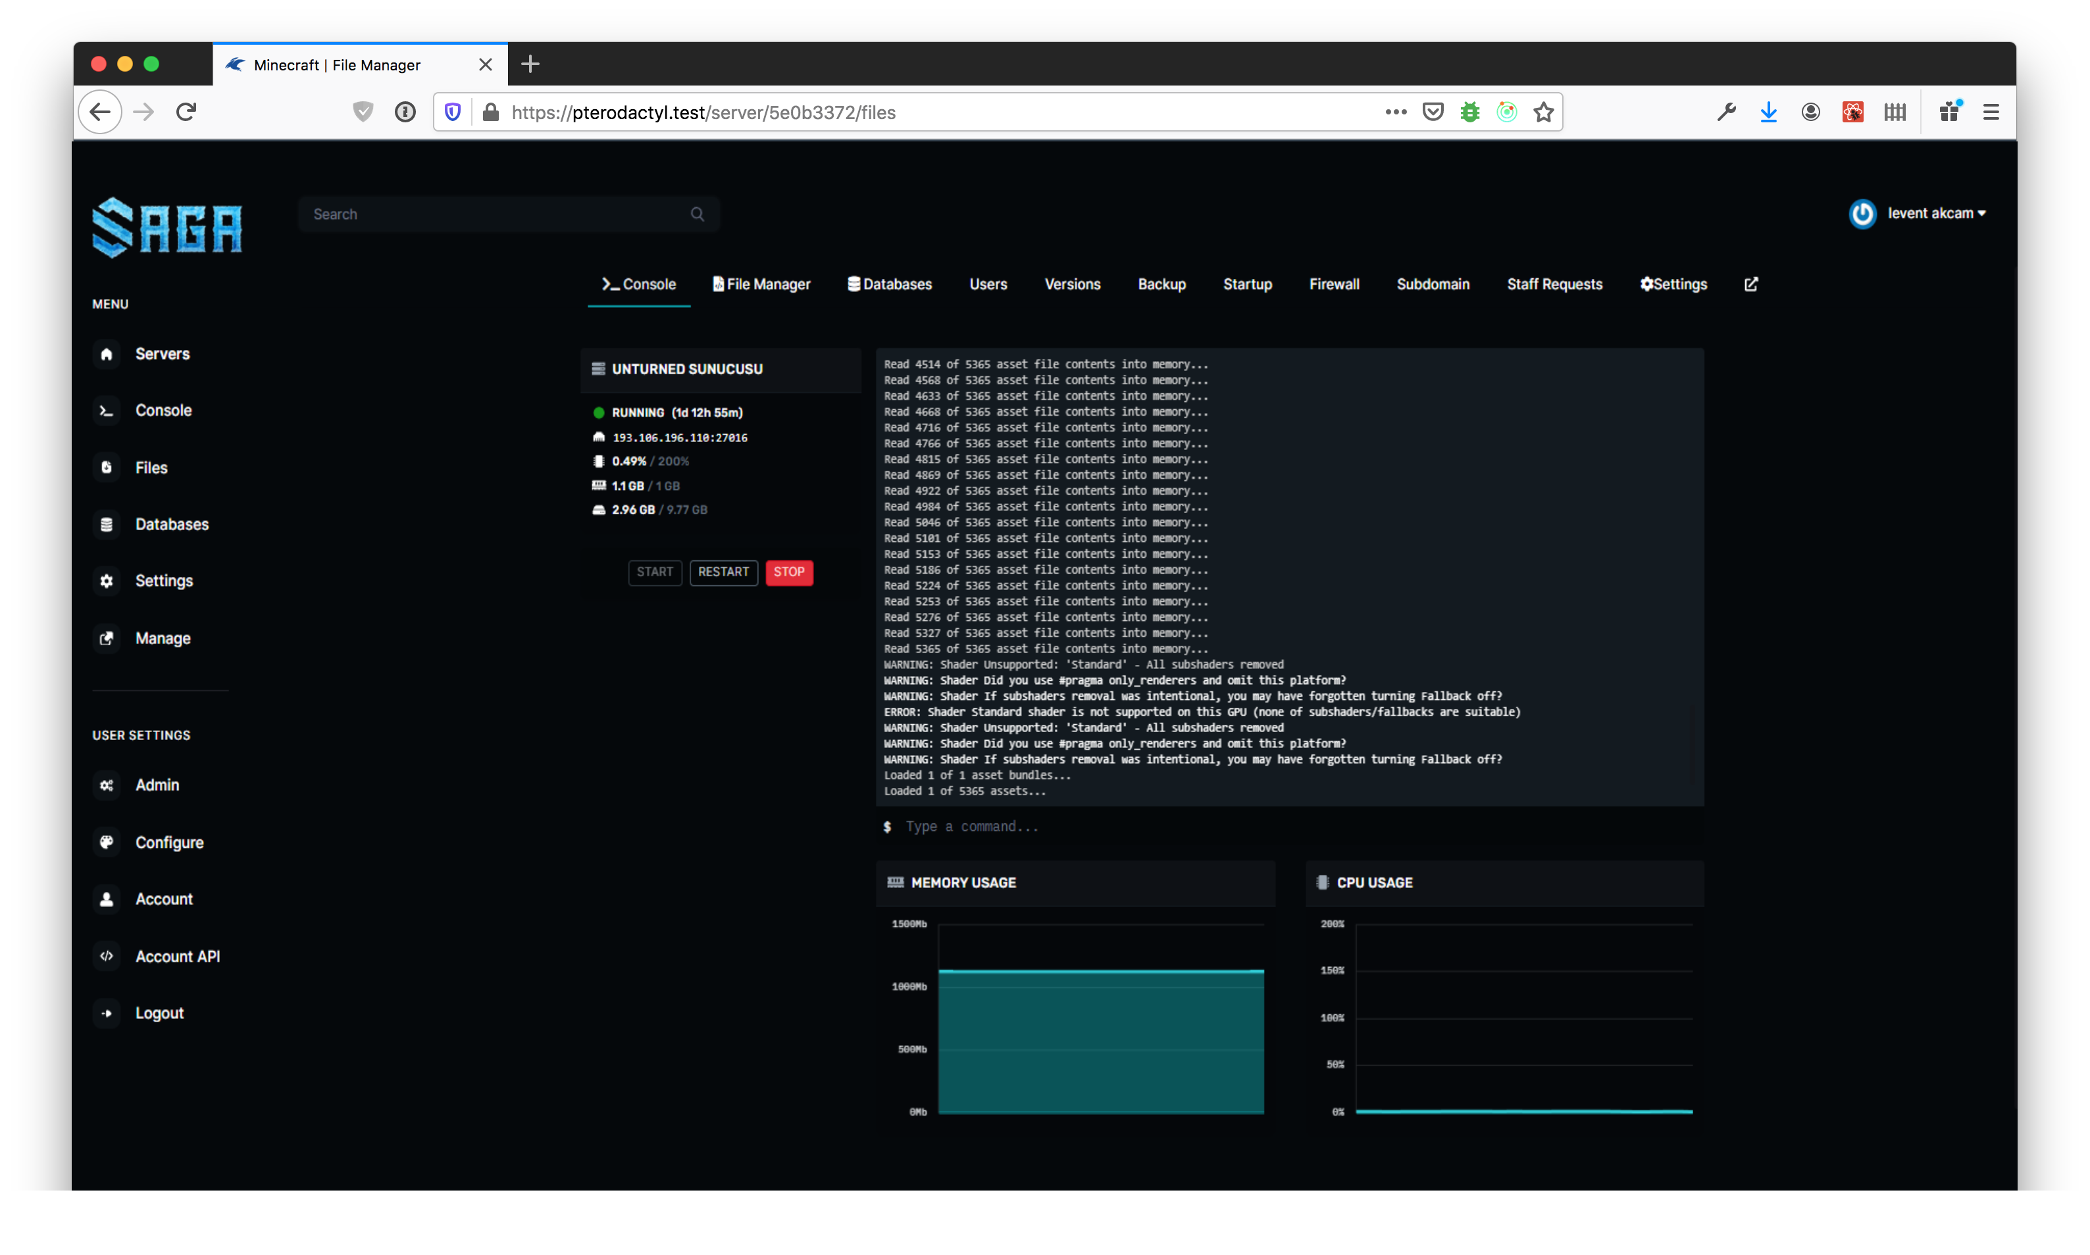Click the Logout arrow icon
This screenshot has height=1255, width=2090.
(107, 1013)
